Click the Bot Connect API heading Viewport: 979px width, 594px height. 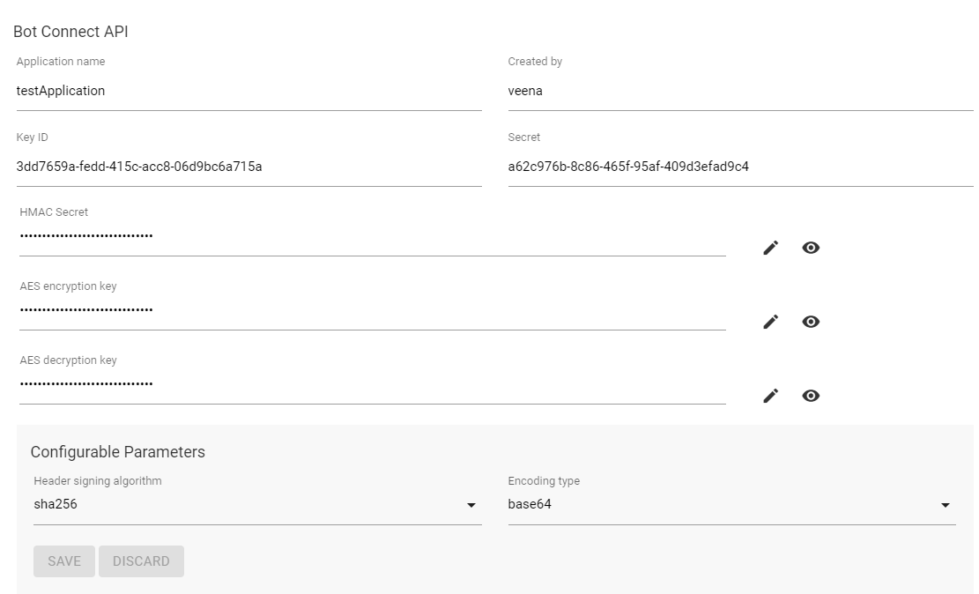pos(70,31)
